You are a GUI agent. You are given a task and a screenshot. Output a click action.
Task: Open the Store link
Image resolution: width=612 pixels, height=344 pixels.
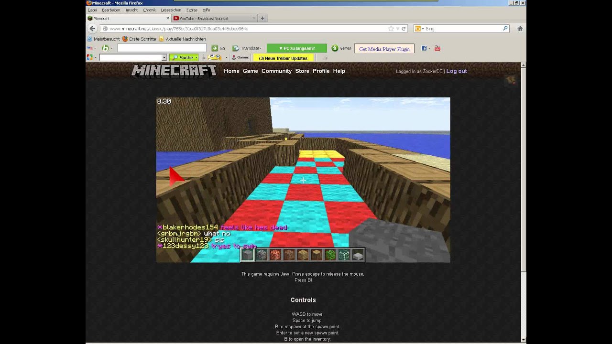coord(302,71)
